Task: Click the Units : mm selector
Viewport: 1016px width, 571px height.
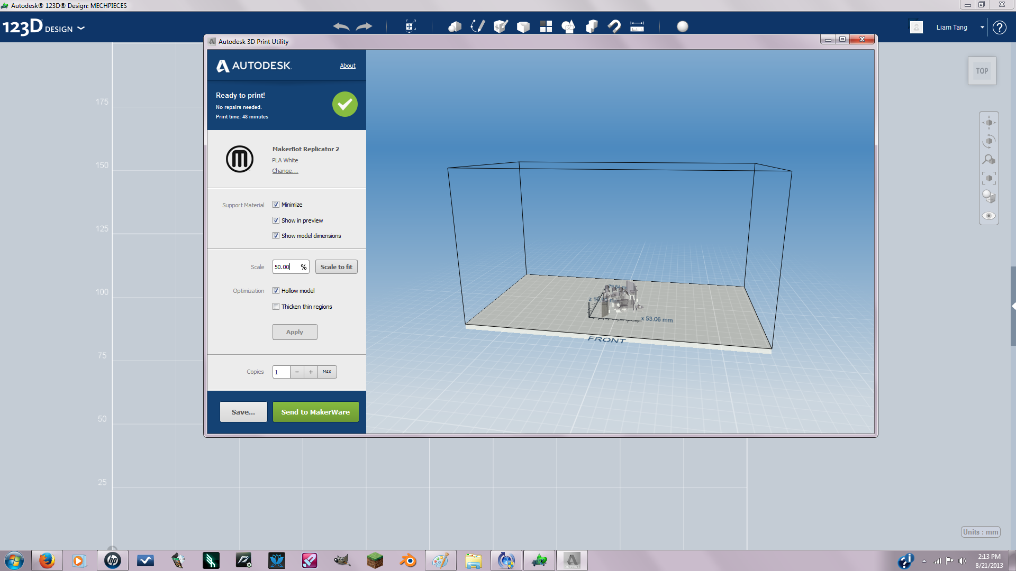Action: tap(981, 532)
